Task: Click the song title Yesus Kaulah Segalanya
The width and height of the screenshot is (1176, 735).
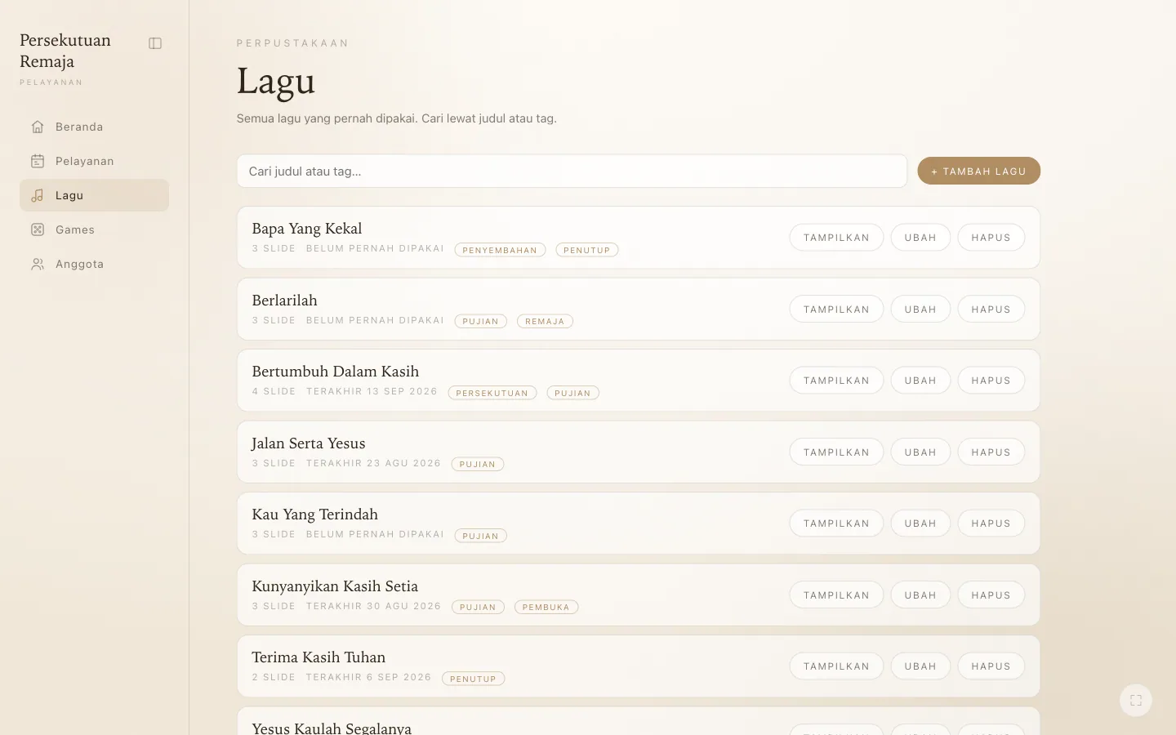Action: coord(332,728)
